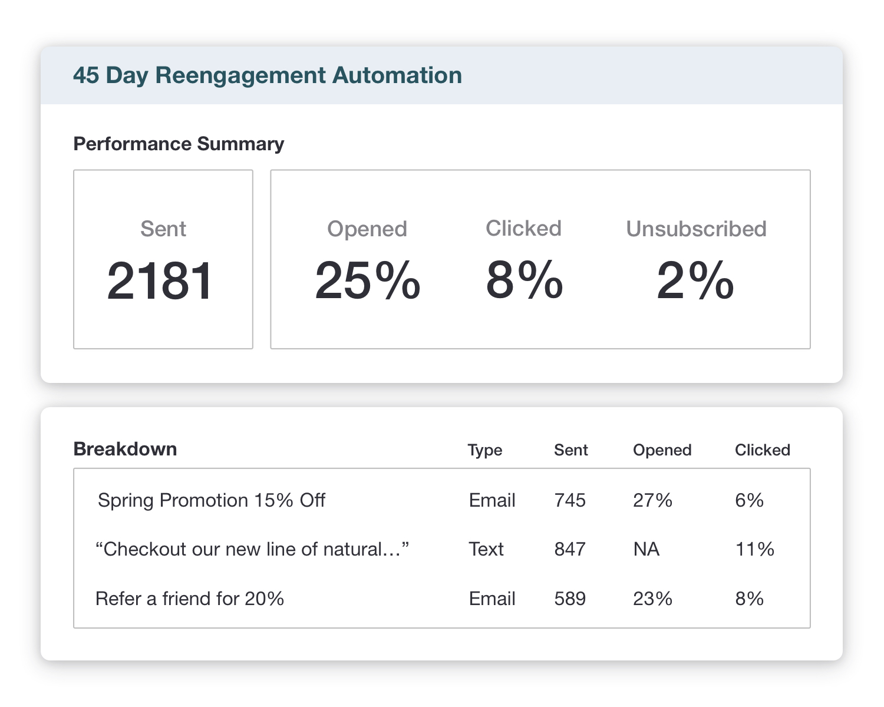
Task: Click the Opened 25% metric
Action: coord(367,262)
